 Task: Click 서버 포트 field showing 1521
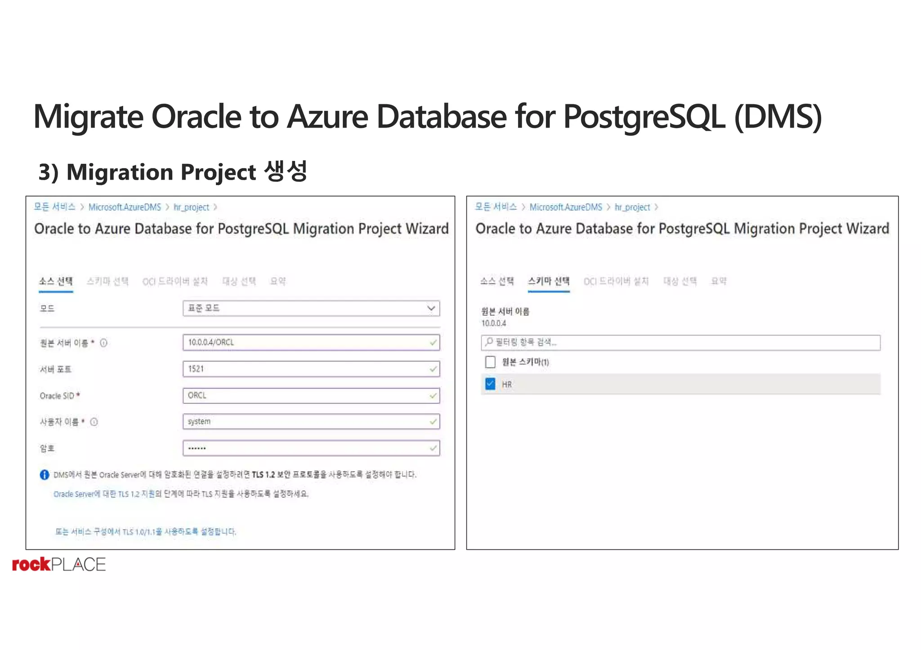pos(311,369)
